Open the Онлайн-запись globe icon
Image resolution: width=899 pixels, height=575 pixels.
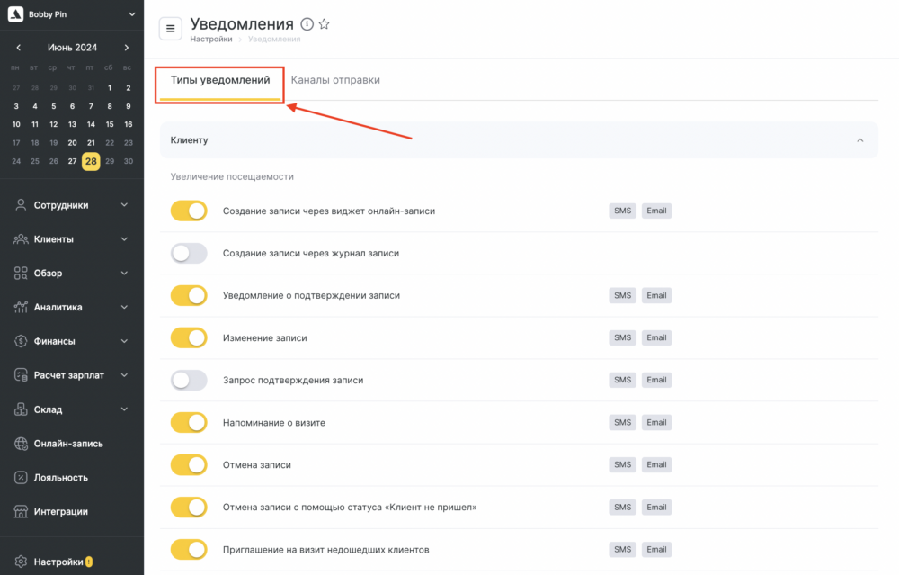click(x=21, y=444)
